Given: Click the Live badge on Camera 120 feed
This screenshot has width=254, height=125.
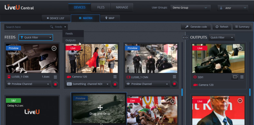Looking at the screenshot, I should tap(73, 48).
